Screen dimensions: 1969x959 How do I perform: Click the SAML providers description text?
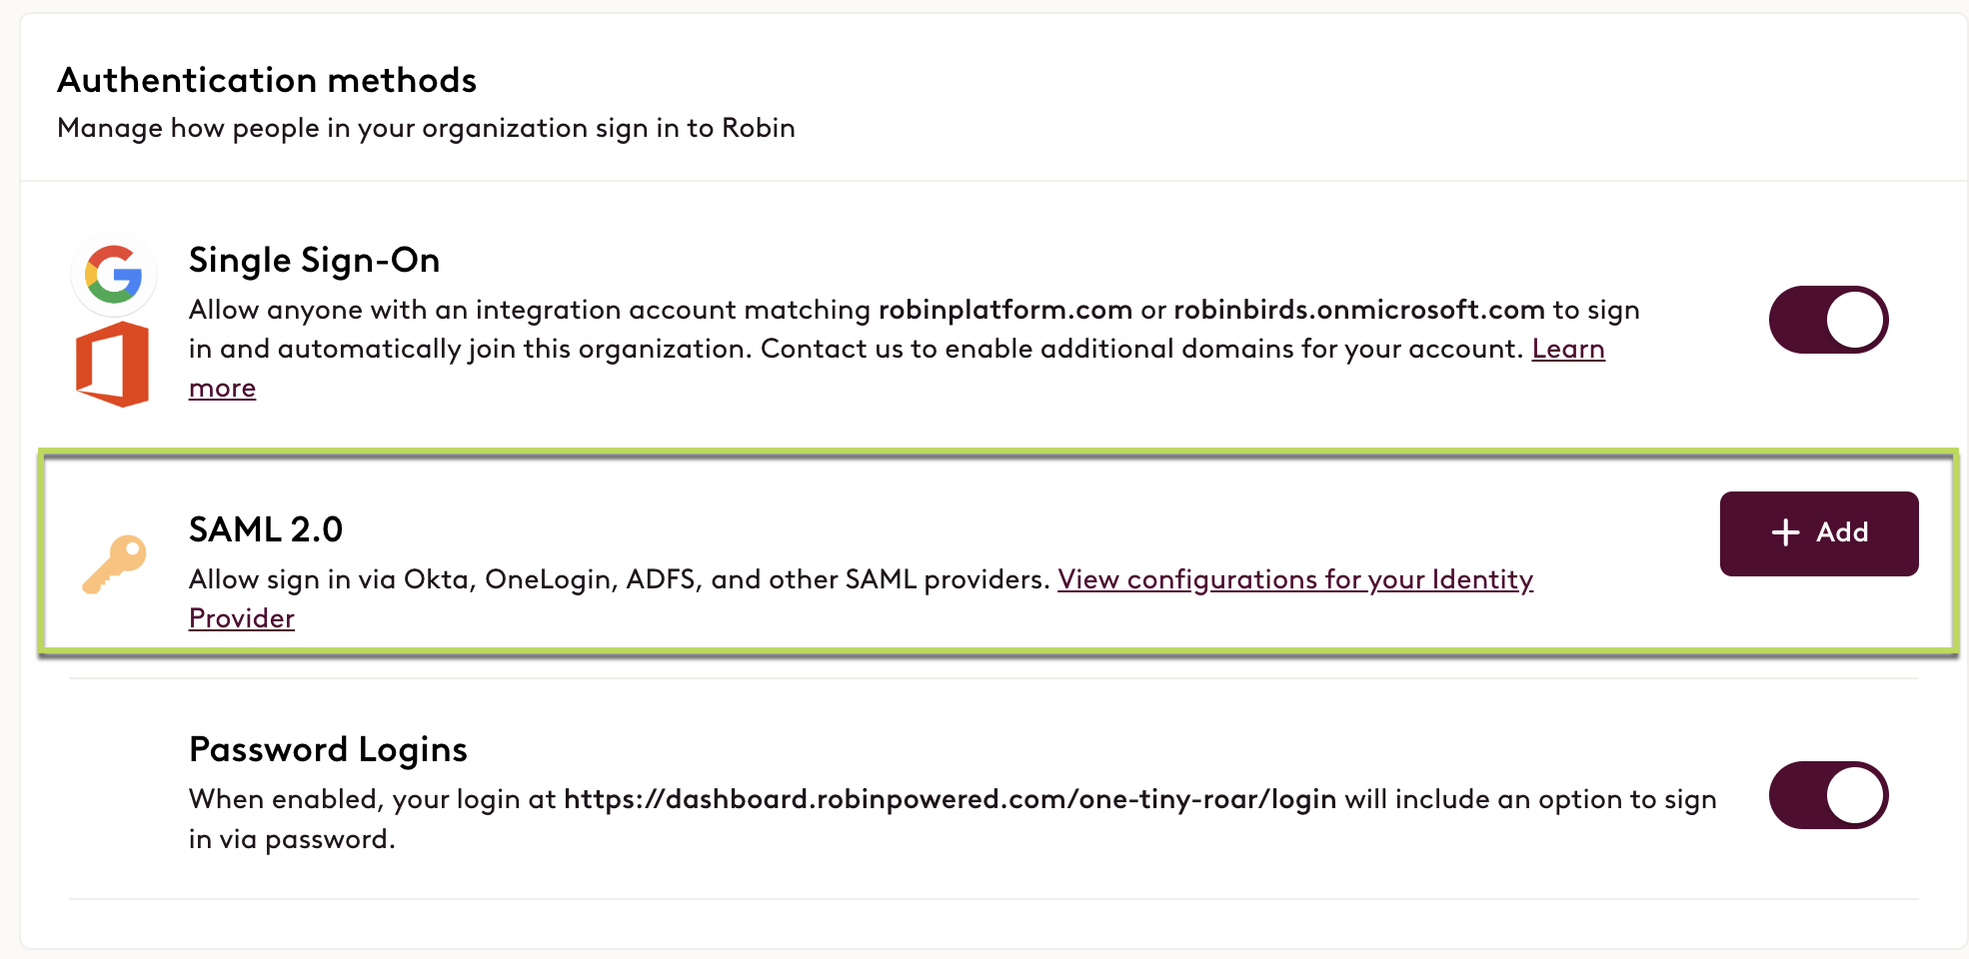pyautogui.click(x=620, y=579)
